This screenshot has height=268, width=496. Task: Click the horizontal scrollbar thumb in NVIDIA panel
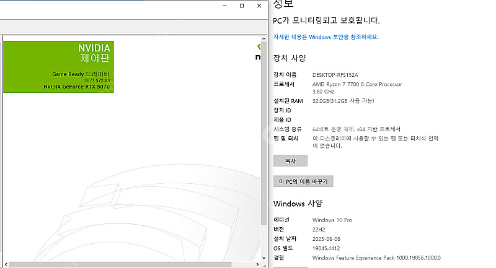tap(120, 264)
